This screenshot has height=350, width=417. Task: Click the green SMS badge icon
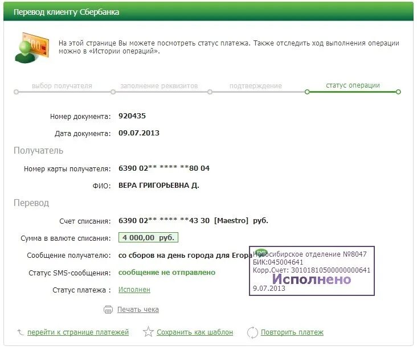[261, 252]
